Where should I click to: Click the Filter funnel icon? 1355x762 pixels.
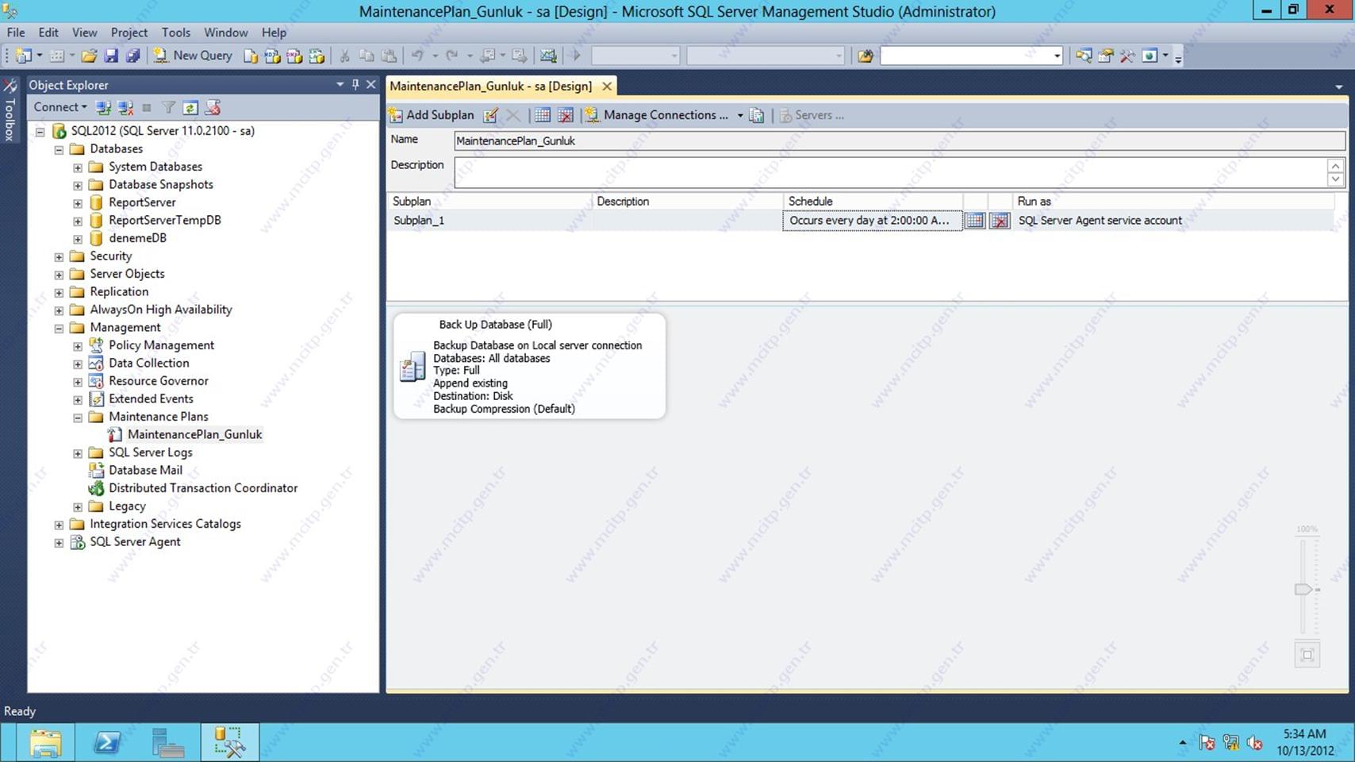(x=168, y=107)
